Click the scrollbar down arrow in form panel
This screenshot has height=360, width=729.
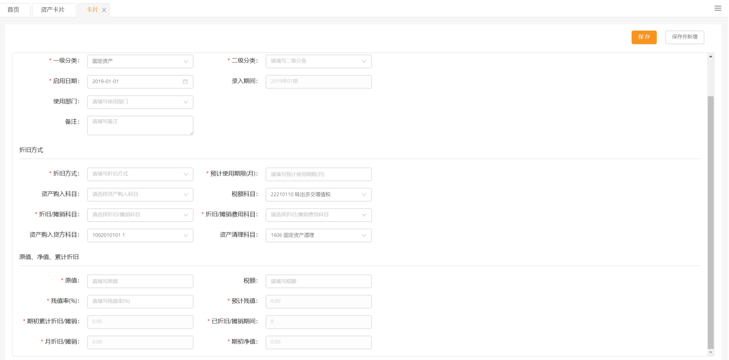(710, 352)
